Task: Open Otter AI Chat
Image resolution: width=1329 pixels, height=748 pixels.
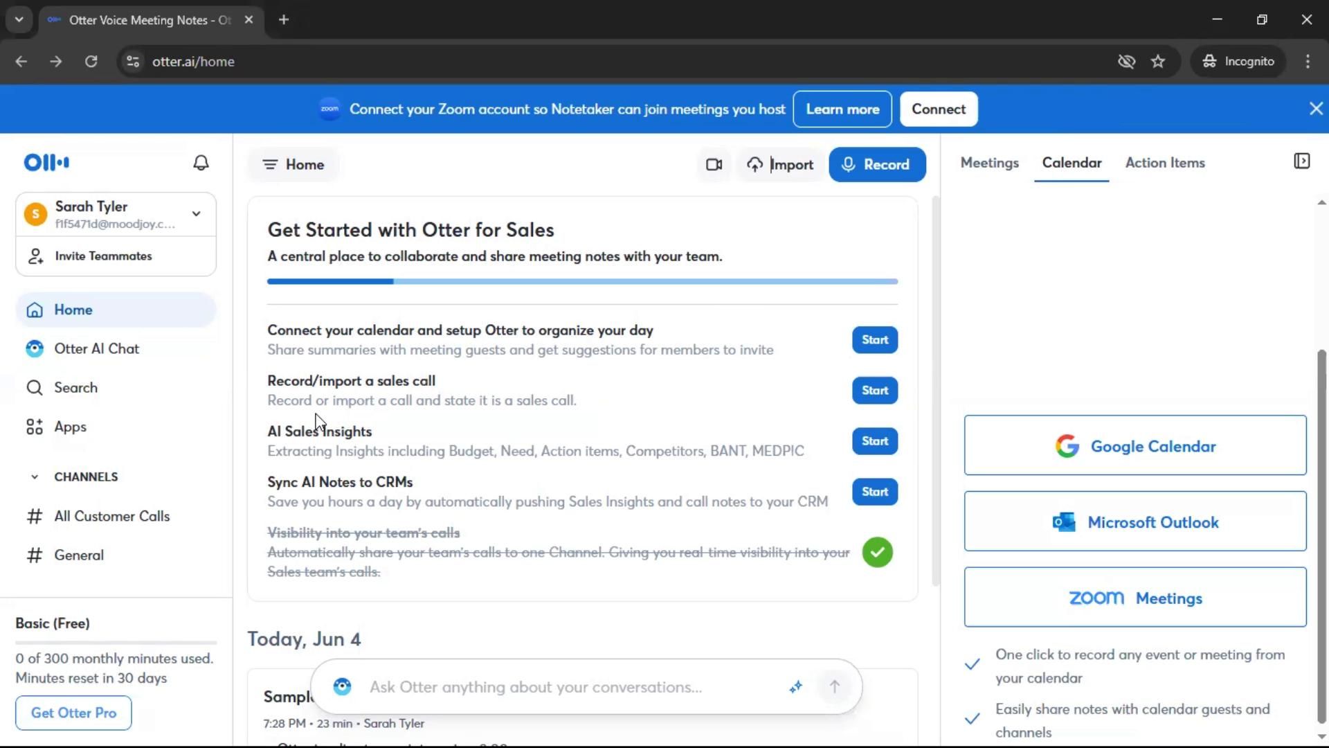Action: coord(116,348)
